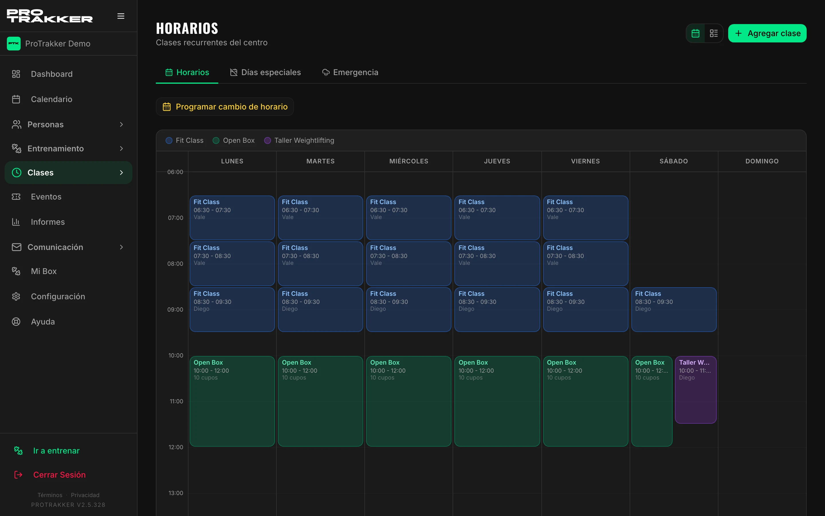Click the Comunicación envelope icon

[16, 247]
